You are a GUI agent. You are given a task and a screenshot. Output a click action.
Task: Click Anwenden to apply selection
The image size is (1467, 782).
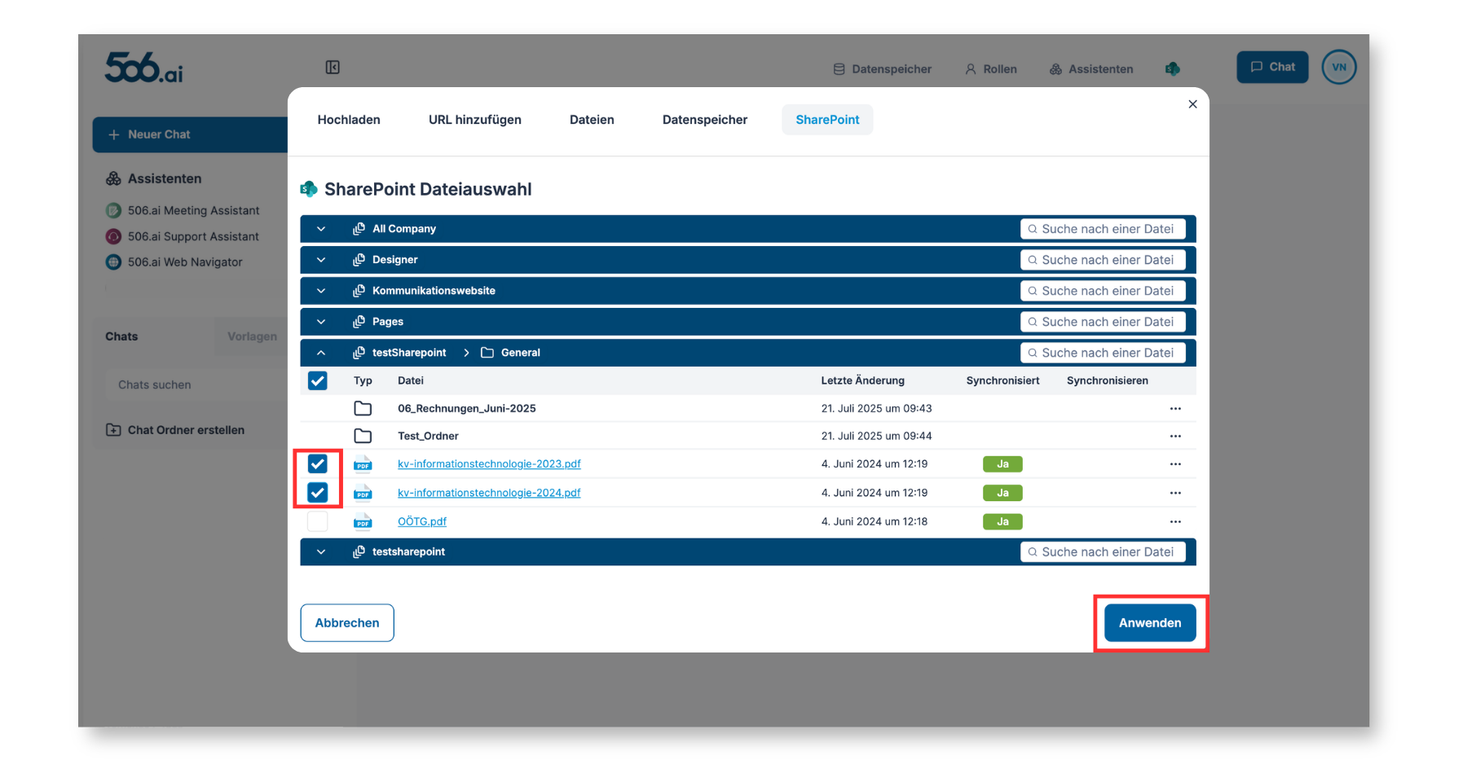1150,622
